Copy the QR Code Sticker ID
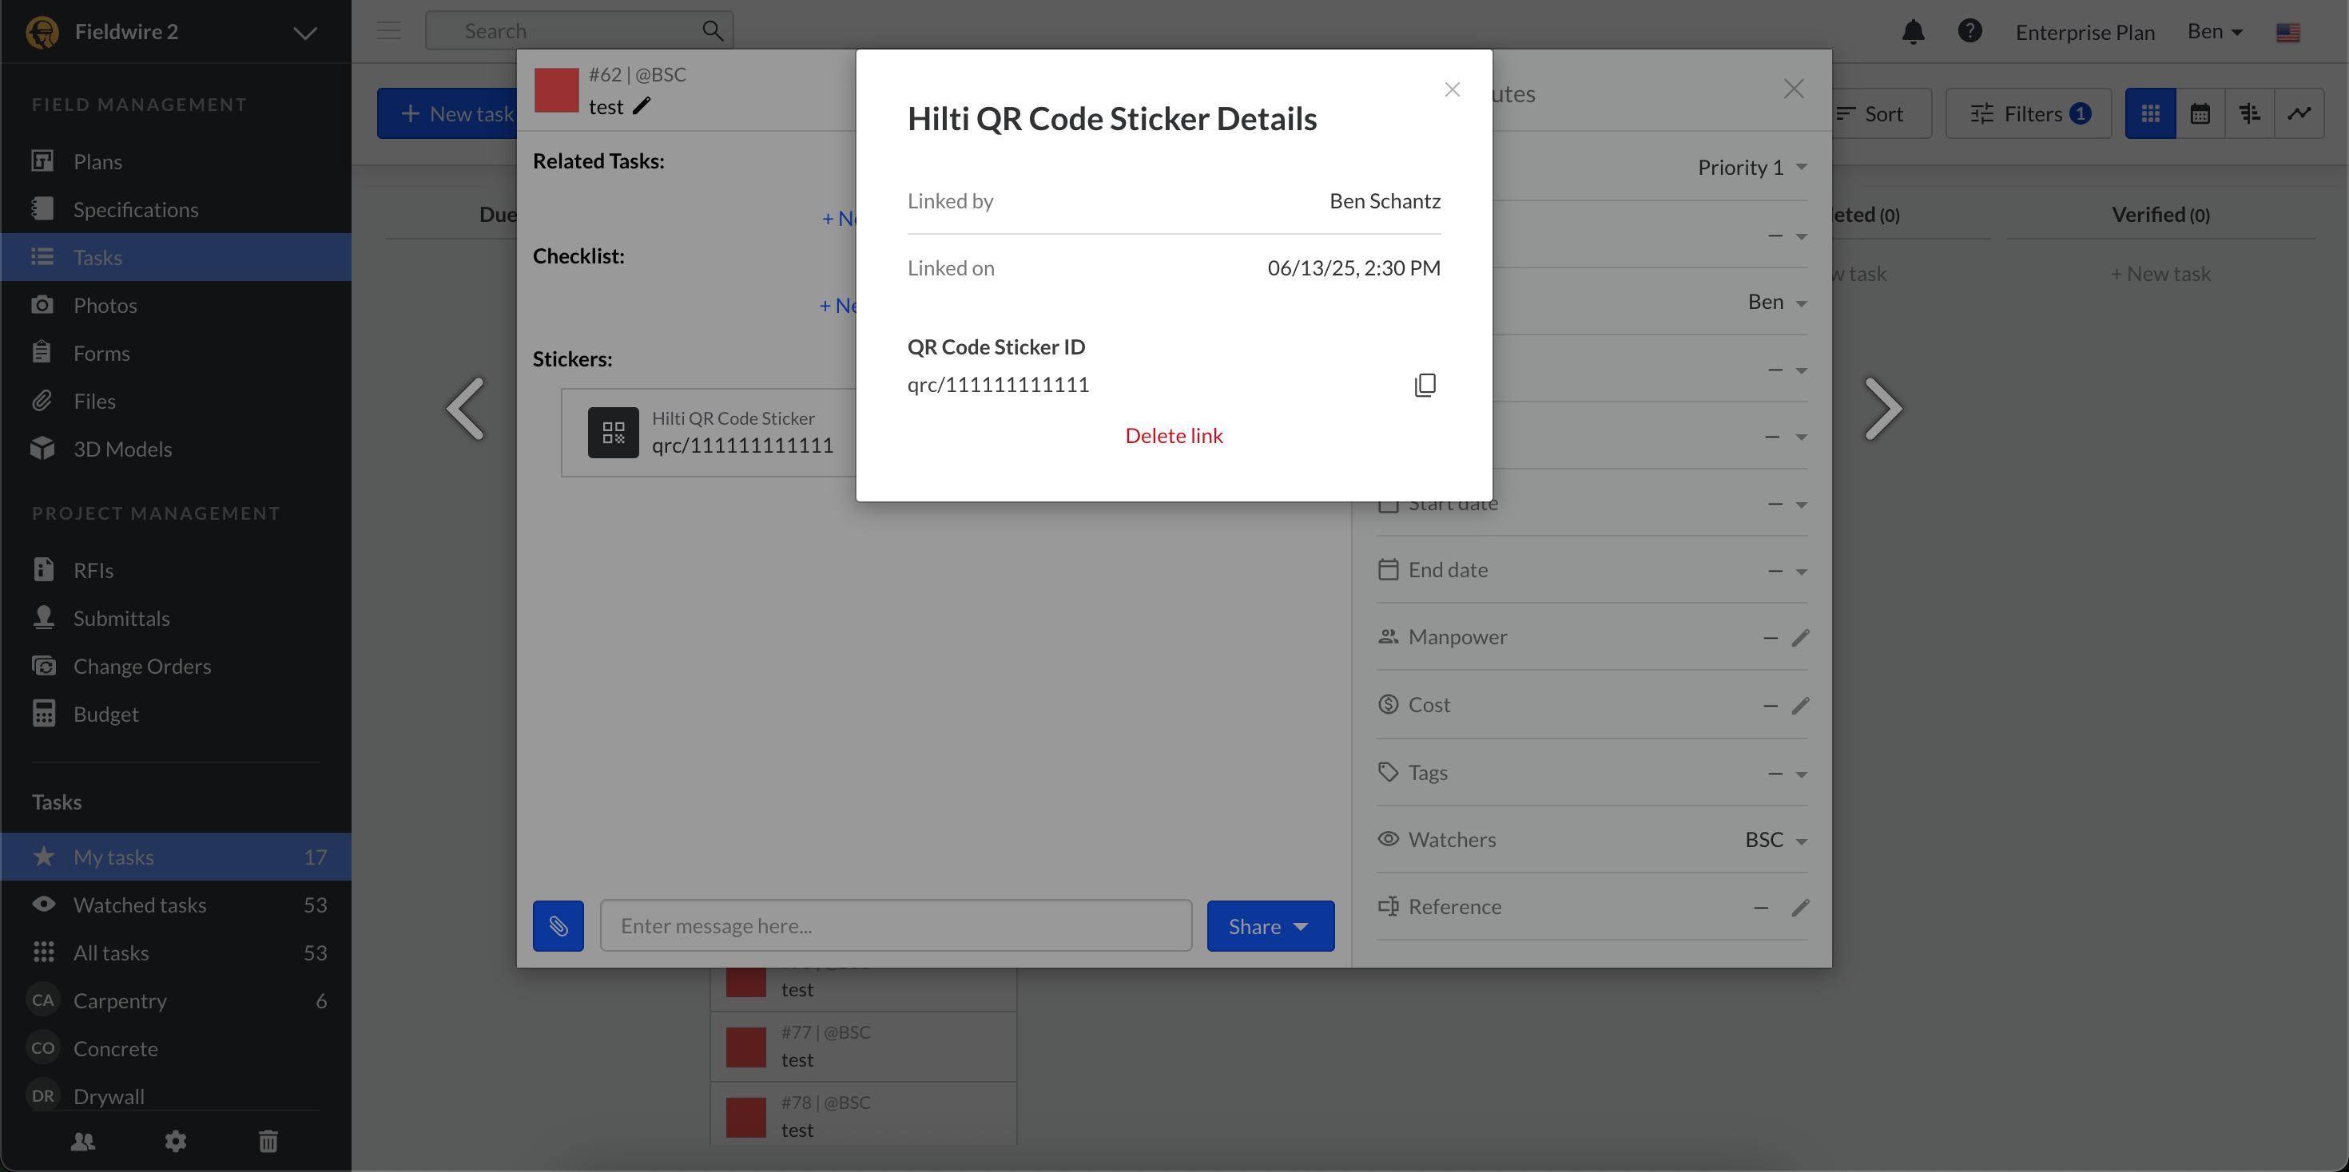The image size is (2349, 1172). point(1425,385)
